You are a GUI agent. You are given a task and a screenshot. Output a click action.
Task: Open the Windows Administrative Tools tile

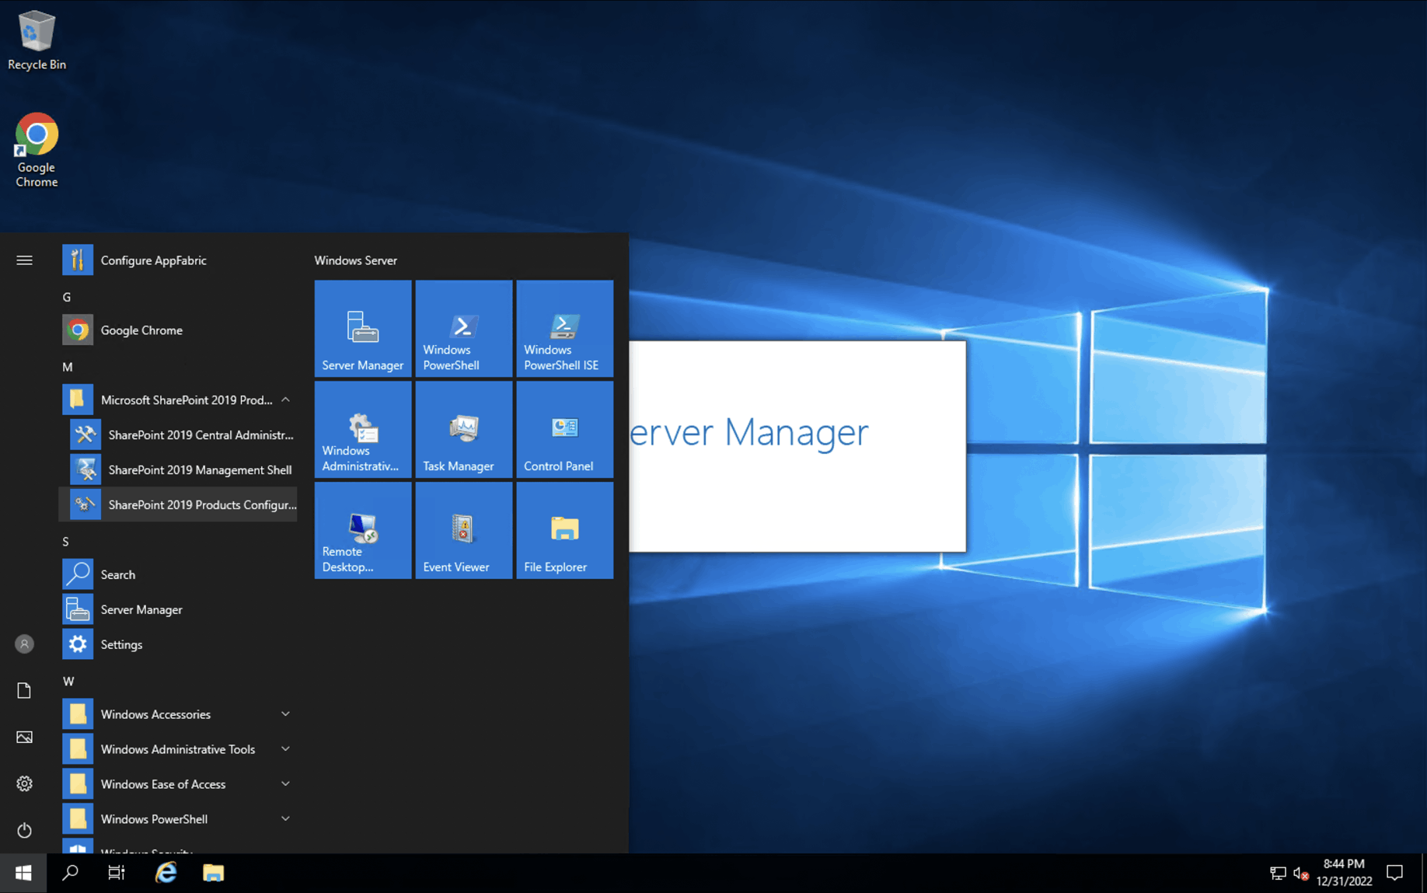coord(363,430)
